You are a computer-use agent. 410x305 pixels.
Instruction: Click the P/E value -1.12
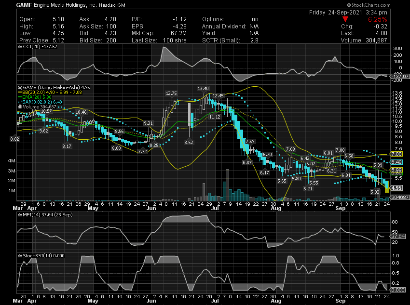(x=179, y=19)
